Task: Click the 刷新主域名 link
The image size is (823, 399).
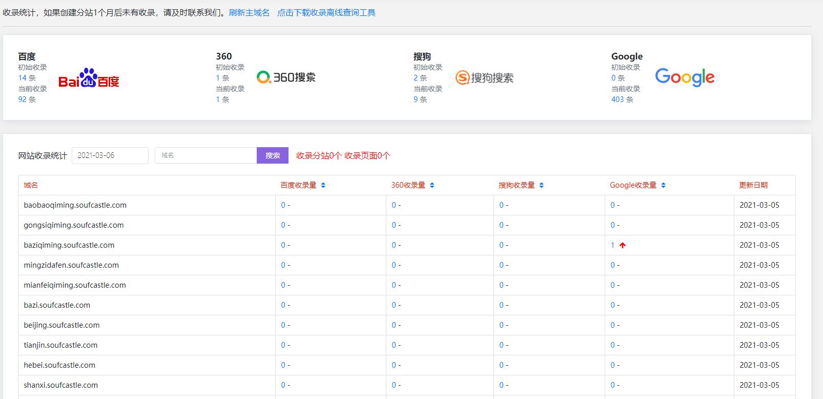Action: coord(249,12)
